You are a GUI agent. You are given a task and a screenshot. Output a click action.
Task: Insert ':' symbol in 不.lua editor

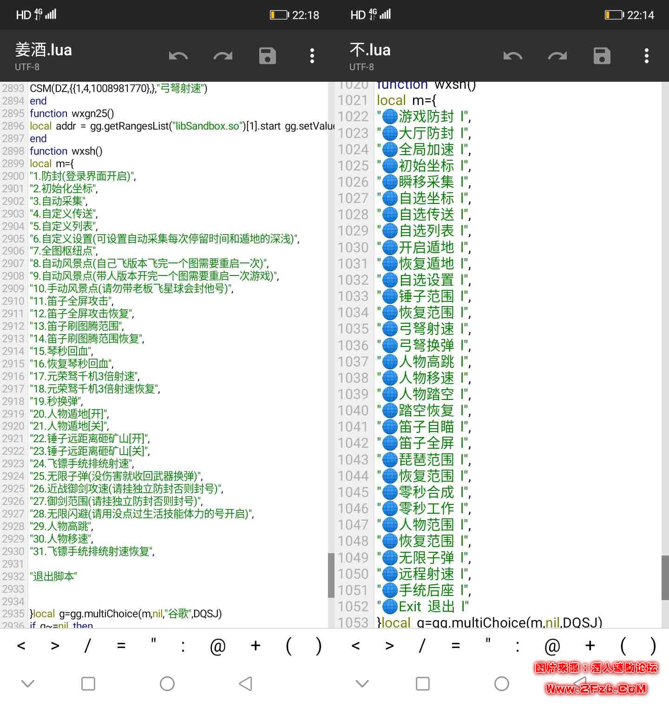(x=518, y=646)
